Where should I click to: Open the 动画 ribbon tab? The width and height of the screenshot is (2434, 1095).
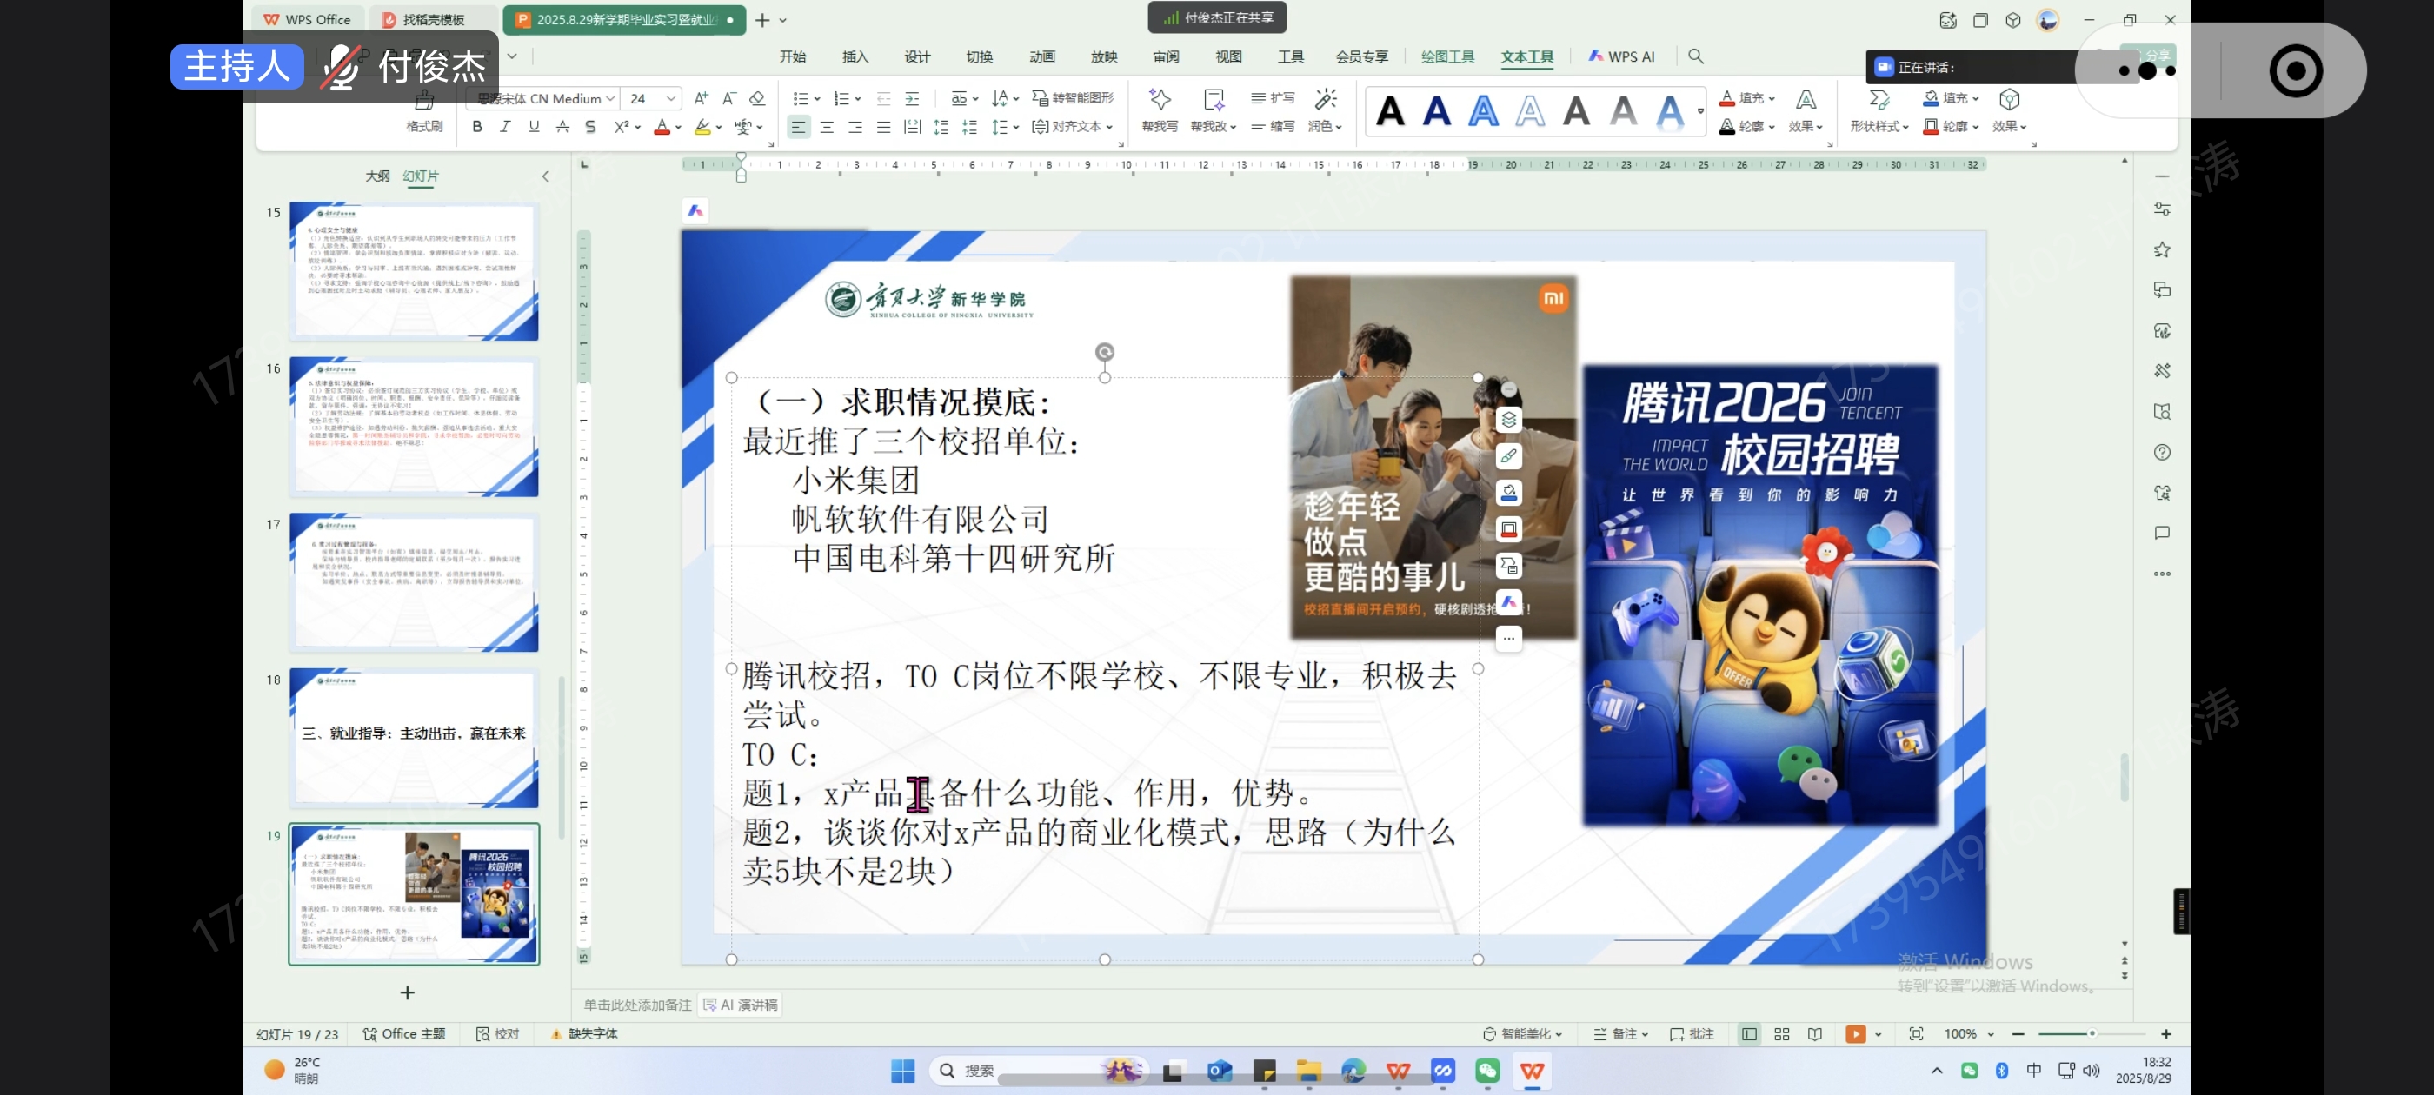coord(1041,56)
